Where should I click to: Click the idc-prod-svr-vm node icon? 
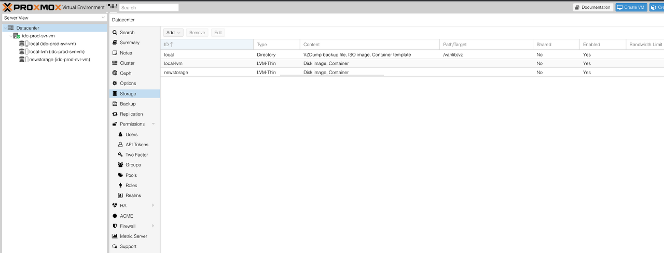click(x=17, y=36)
